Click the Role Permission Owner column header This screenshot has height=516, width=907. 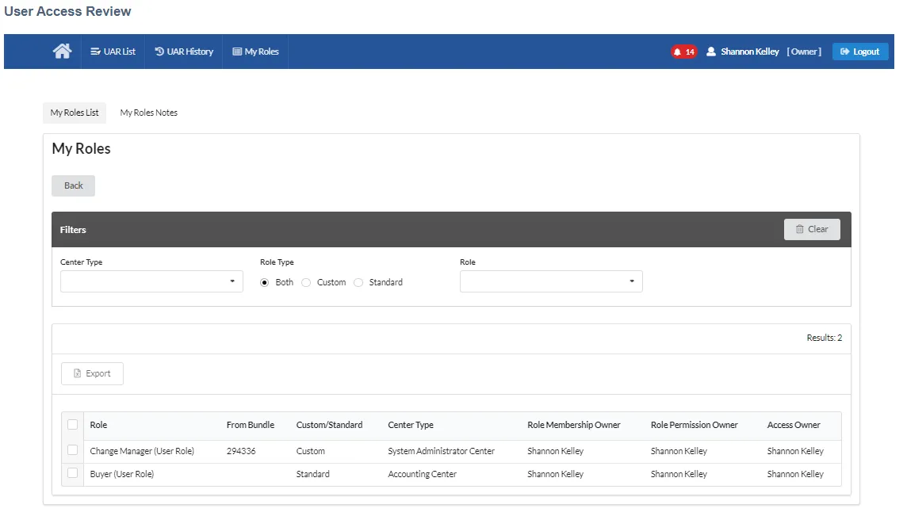[x=695, y=425]
